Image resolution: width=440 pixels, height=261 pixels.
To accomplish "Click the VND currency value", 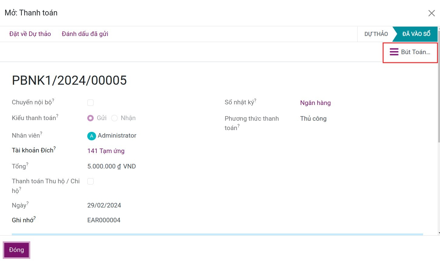I will (129, 166).
